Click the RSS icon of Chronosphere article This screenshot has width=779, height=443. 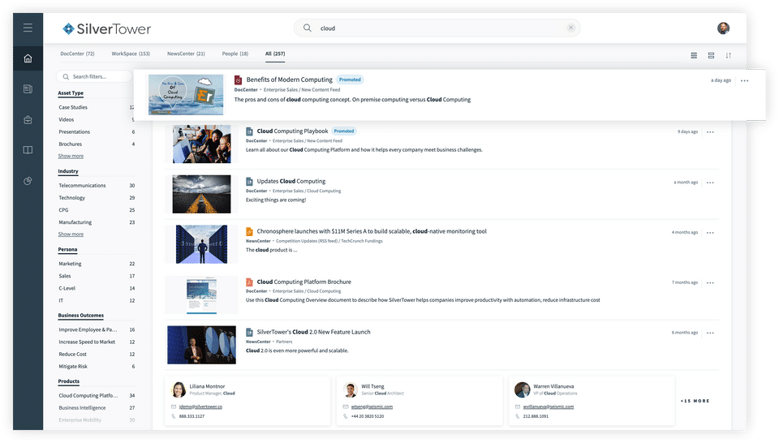(249, 231)
